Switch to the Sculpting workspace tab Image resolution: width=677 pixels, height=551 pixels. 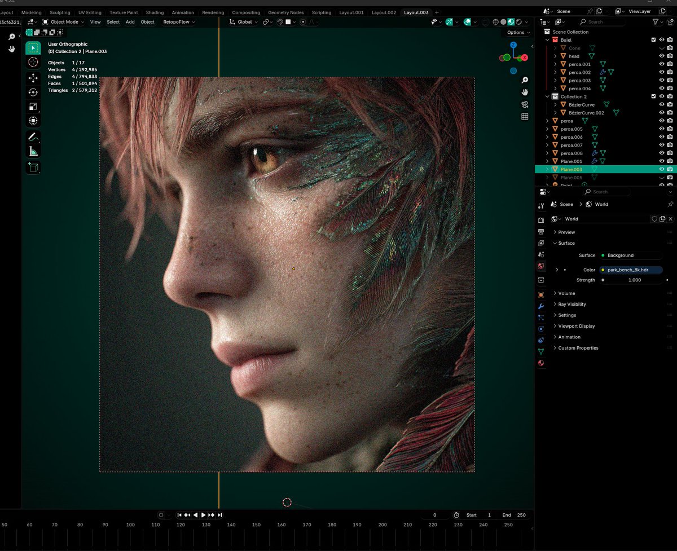(x=60, y=12)
